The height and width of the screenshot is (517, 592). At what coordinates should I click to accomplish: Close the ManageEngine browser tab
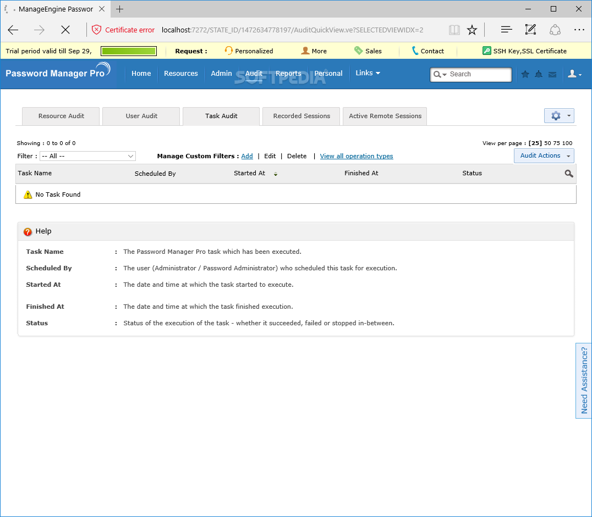tap(102, 9)
